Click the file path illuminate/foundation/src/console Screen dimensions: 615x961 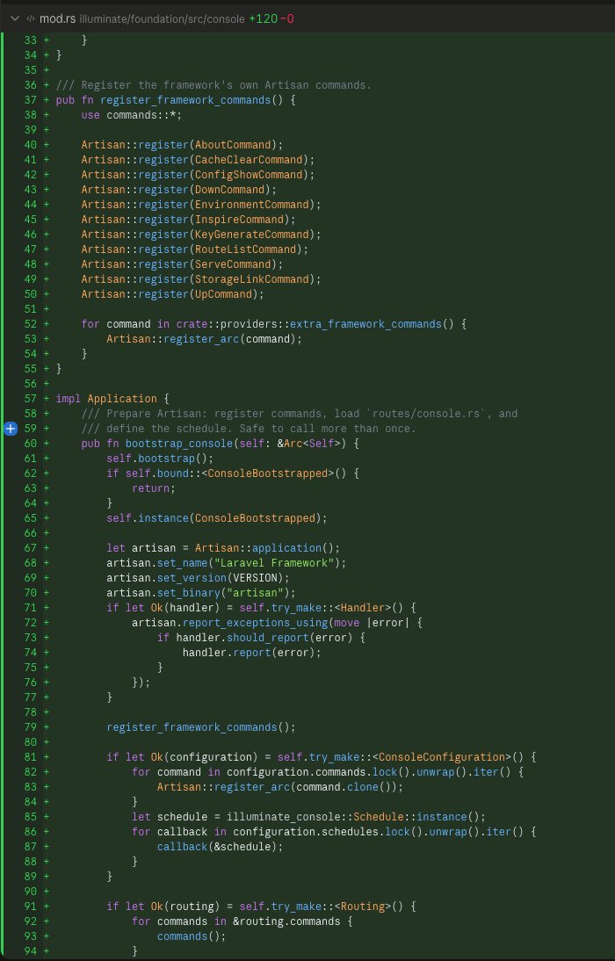[162, 19]
